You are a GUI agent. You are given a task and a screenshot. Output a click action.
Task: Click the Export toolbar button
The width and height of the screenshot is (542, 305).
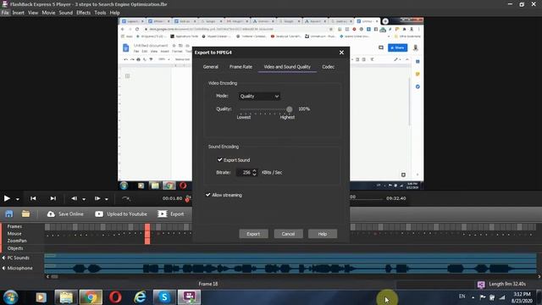tap(171, 214)
